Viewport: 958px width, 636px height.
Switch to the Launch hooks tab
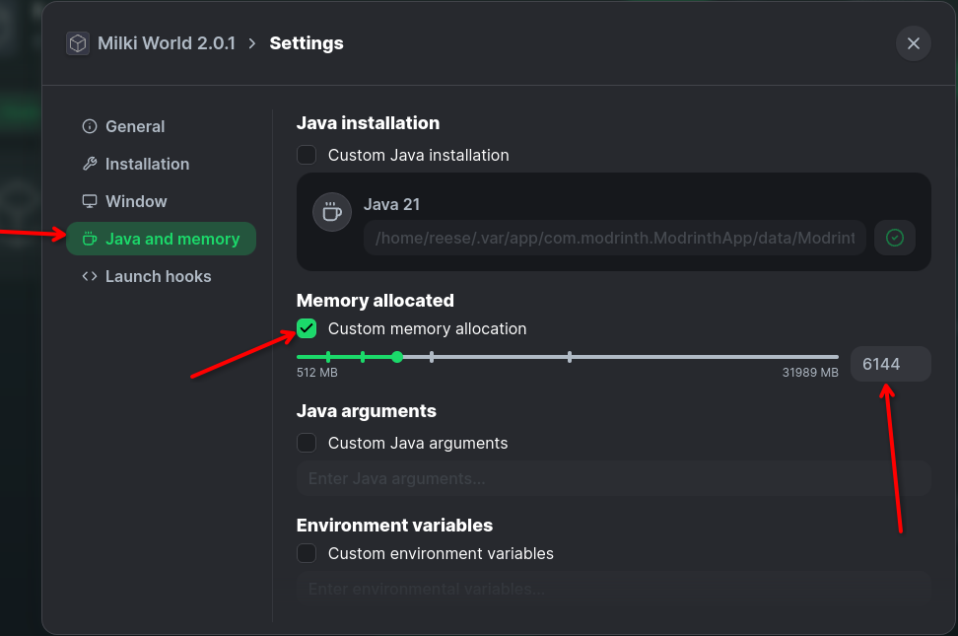161,276
